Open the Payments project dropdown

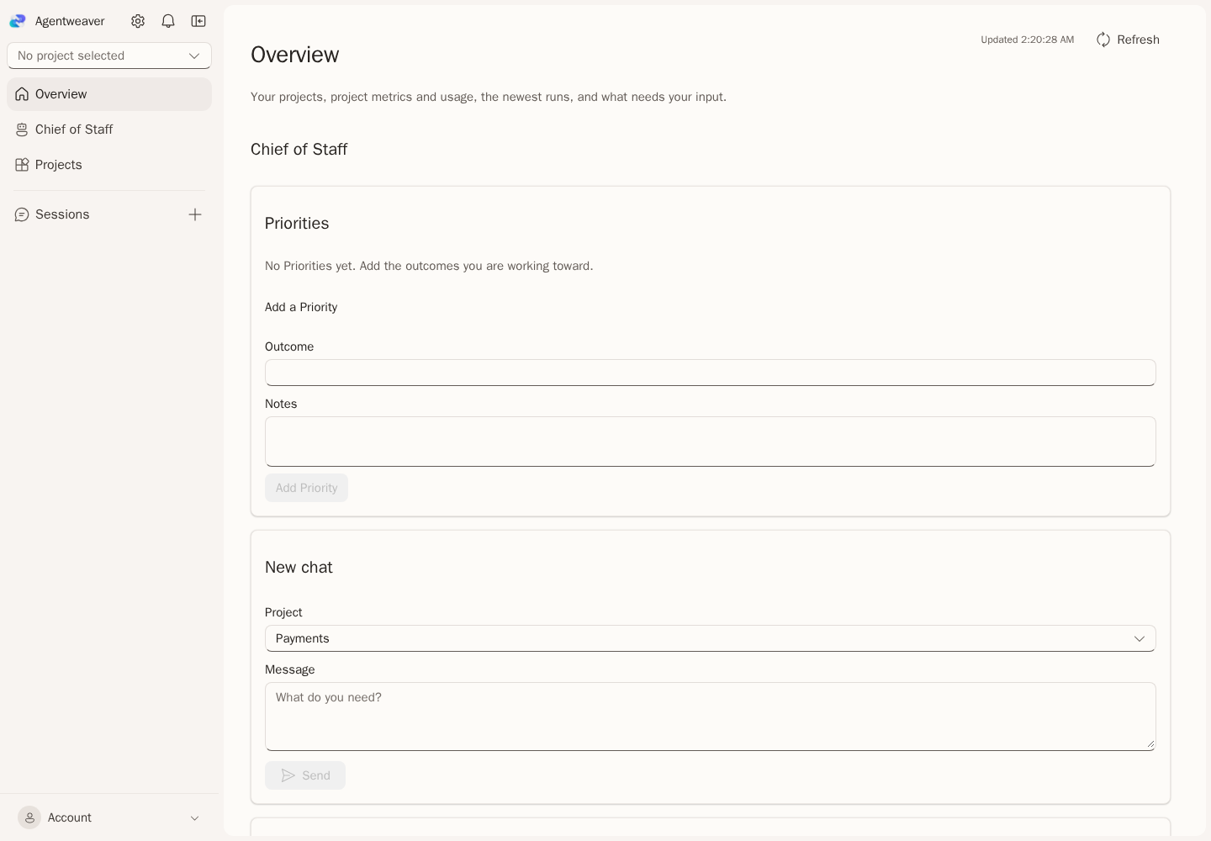[x=711, y=638]
